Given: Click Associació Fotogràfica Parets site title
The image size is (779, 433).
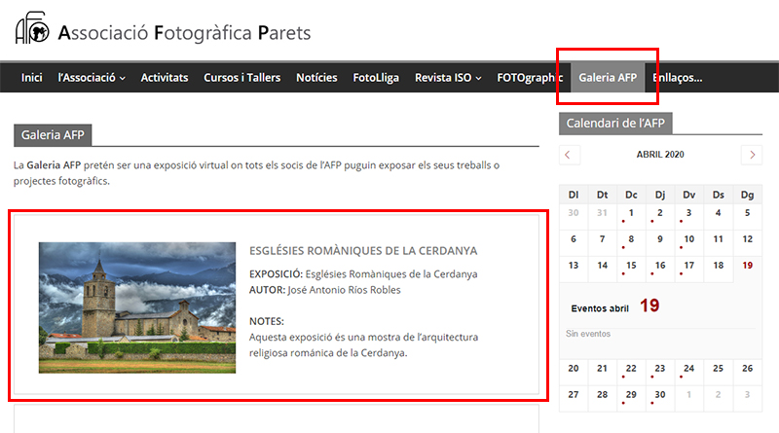Looking at the screenshot, I should pos(184,33).
